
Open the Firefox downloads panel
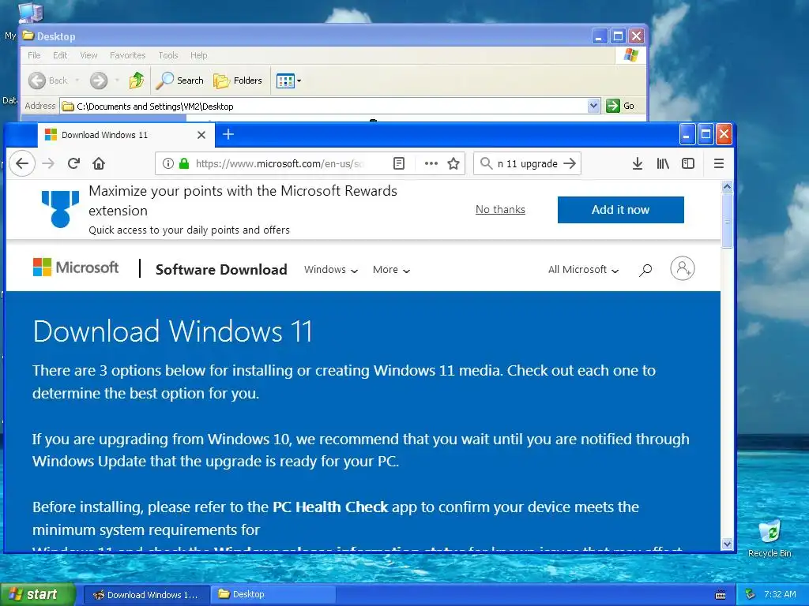[638, 164]
